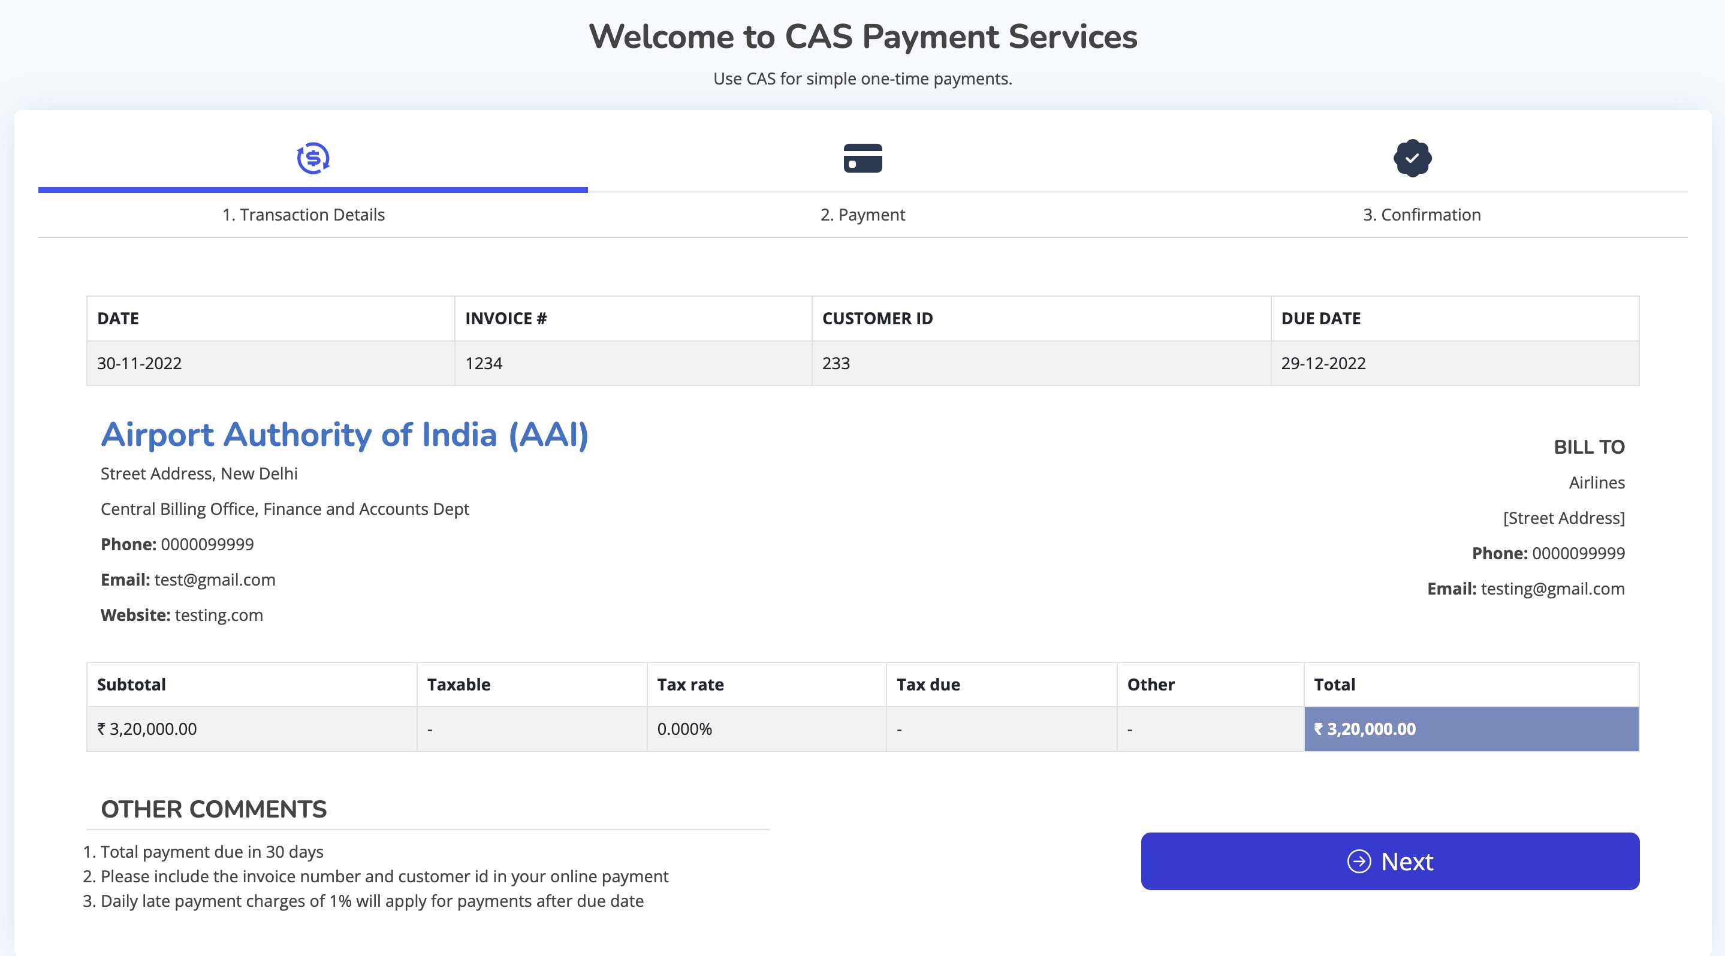Click the testing@gmail.com Bill To email
This screenshot has height=956, width=1725.
(x=1553, y=589)
